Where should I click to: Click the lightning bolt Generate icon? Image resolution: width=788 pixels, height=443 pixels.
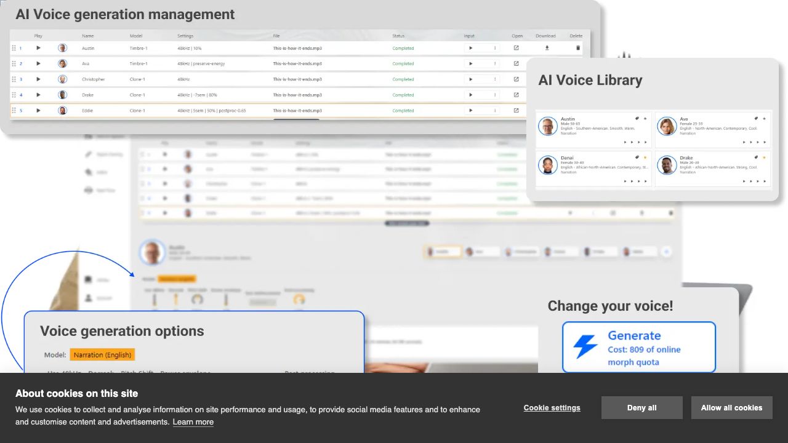585,346
